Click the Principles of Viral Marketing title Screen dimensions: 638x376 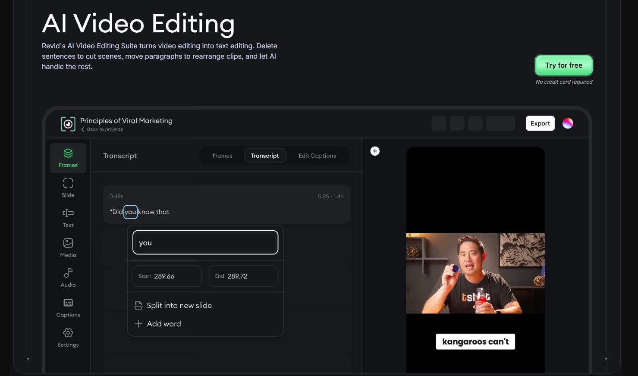point(126,121)
